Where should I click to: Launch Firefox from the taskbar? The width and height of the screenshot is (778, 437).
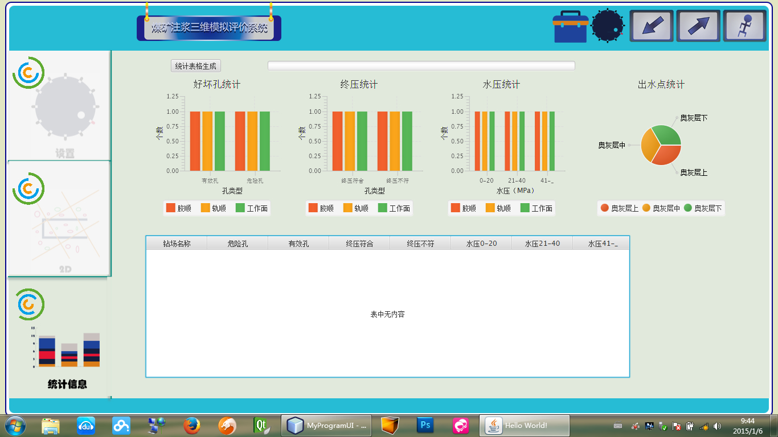(x=192, y=426)
